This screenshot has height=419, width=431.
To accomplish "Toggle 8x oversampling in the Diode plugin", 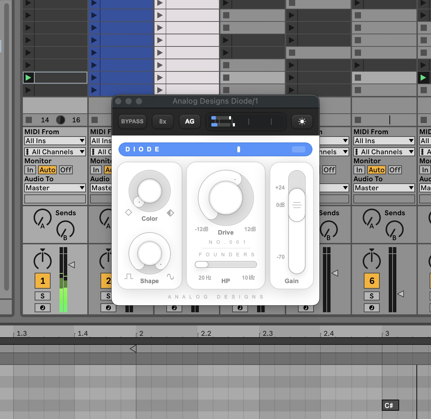I will [163, 122].
